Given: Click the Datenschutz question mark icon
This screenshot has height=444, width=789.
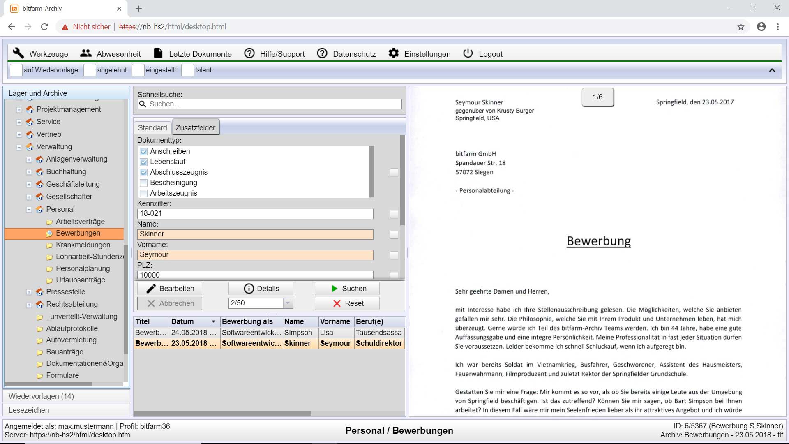Looking at the screenshot, I should (x=322, y=53).
